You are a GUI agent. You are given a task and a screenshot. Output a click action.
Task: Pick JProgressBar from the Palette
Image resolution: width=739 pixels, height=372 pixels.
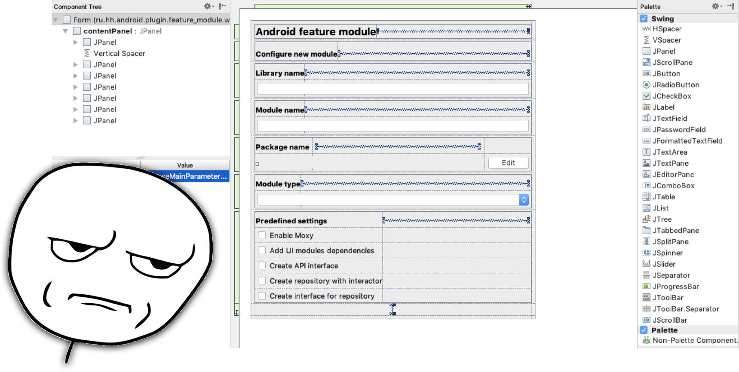[671, 286]
